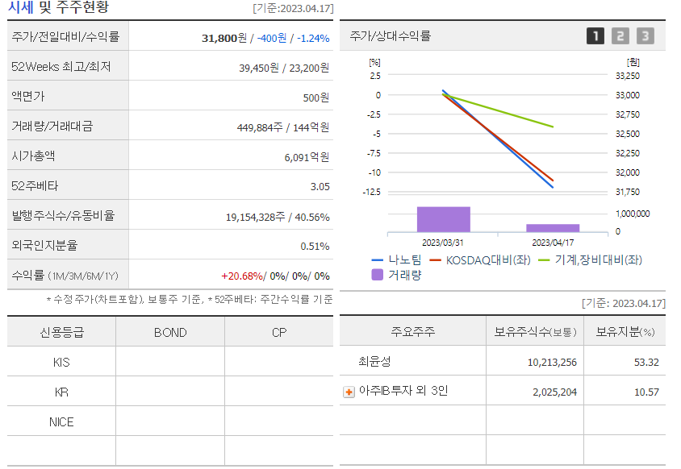Screen dimensions: 681x469
Task: Click the 거래량/거래대금 label
Action: tap(52, 127)
